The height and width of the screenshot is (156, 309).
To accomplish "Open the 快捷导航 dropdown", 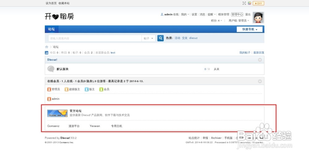I will pyautogui.click(x=249, y=29).
